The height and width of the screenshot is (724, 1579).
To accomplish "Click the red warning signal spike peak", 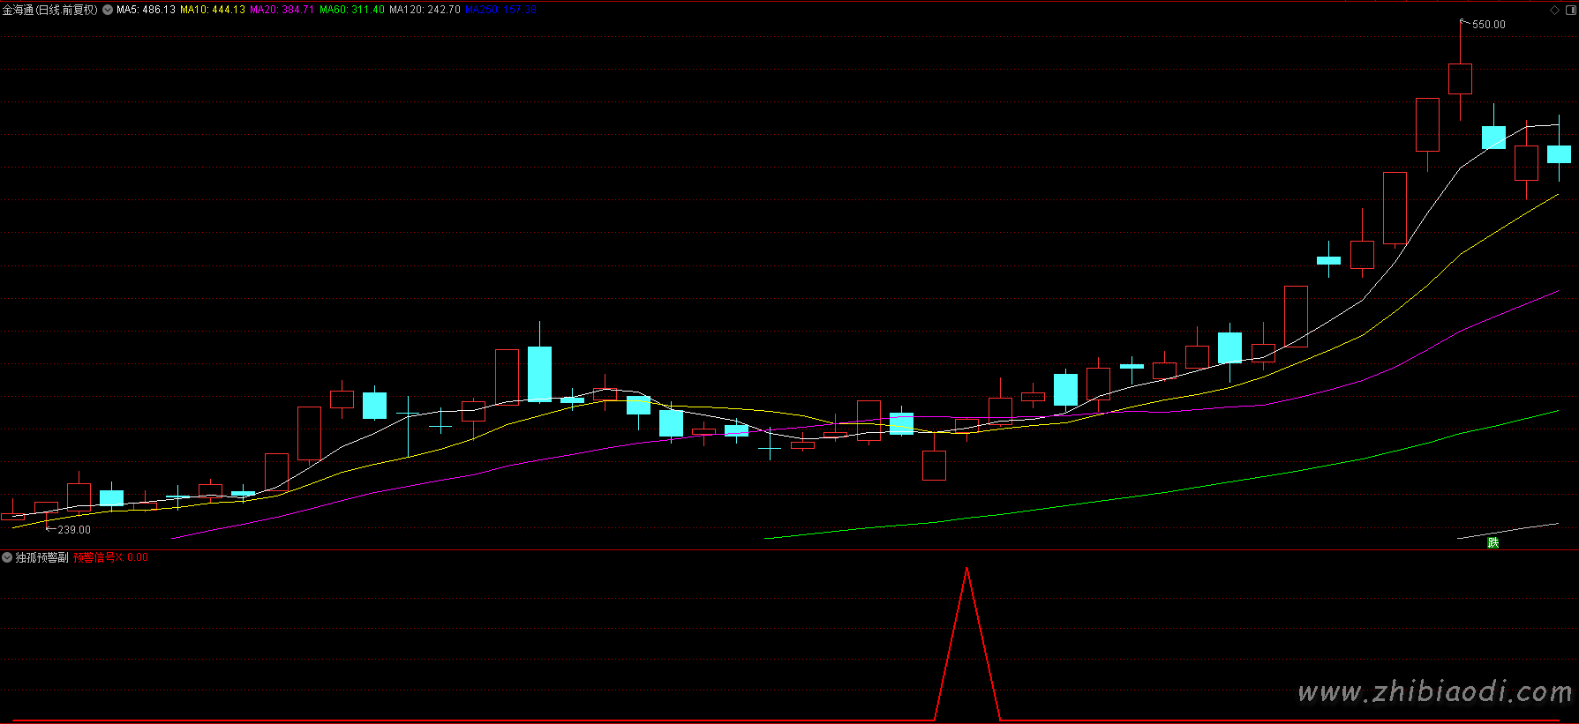I will 967,569.
